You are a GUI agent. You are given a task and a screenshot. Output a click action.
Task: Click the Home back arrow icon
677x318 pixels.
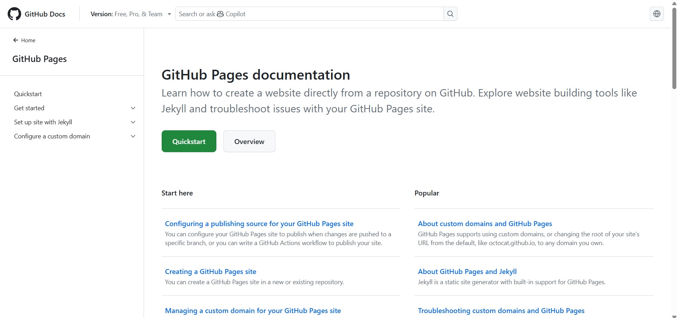[16, 40]
